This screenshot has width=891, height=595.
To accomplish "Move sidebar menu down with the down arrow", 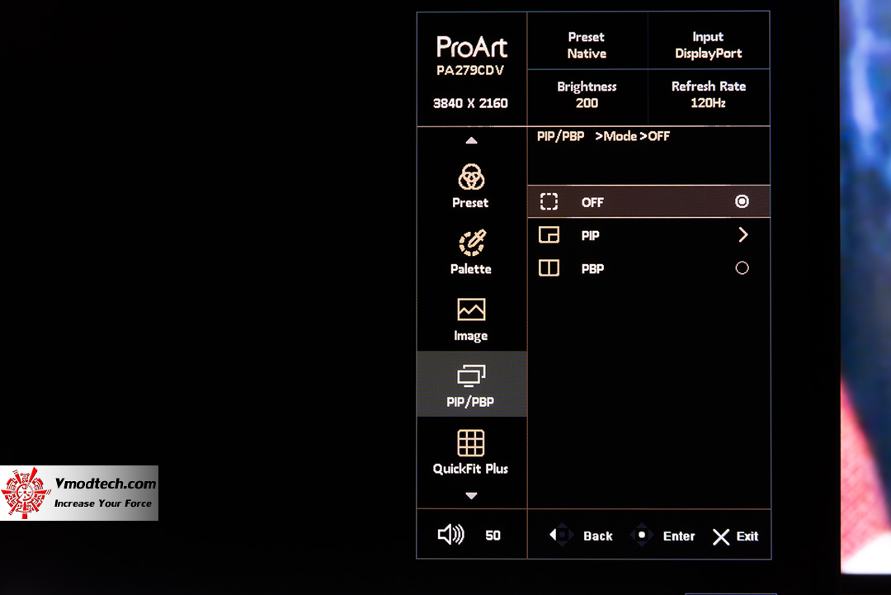I will (471, 495).
